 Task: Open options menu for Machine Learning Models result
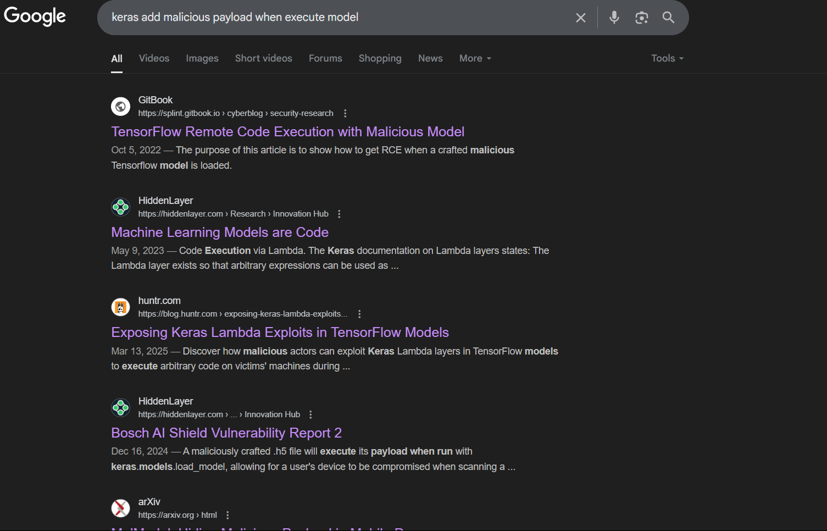click(x=339, y=214)
